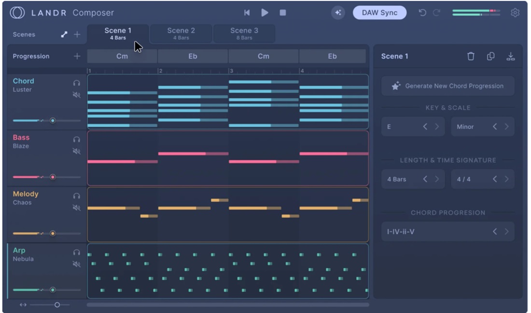The image size is (531, 313).
Task: Open settings via gear icon
Action: click(515, 13)
